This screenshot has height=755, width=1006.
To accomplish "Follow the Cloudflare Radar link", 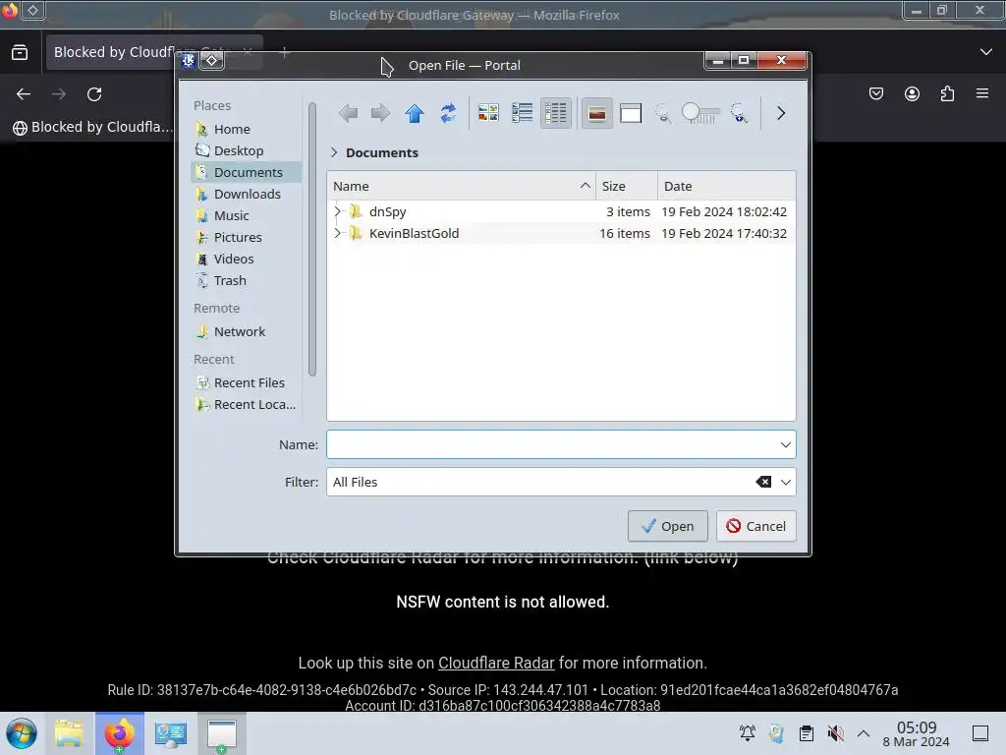I will (x=496, y=664).
